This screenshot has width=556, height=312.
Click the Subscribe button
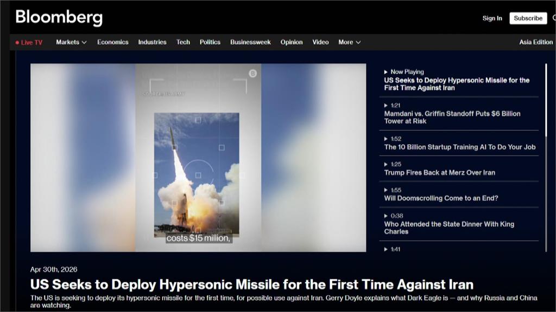528,18
